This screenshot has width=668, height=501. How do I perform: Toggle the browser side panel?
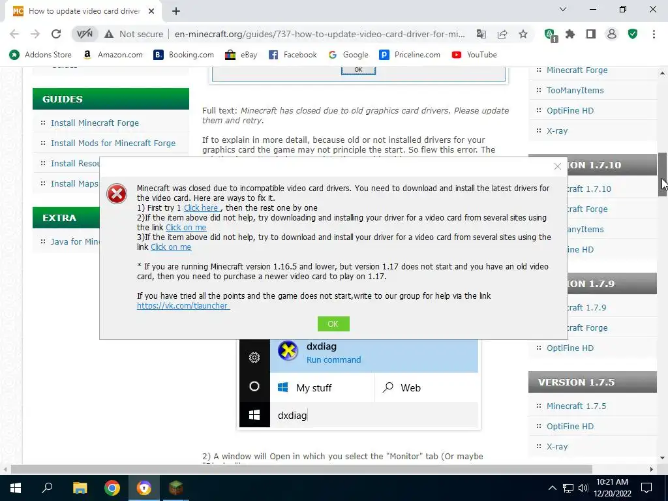point(591,34)
